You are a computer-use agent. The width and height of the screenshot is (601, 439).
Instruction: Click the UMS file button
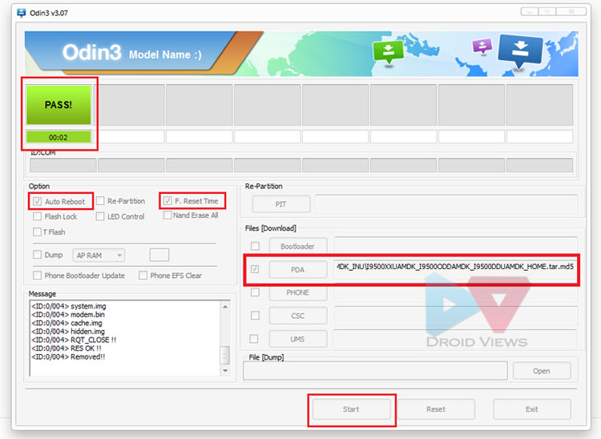point(298,339)
